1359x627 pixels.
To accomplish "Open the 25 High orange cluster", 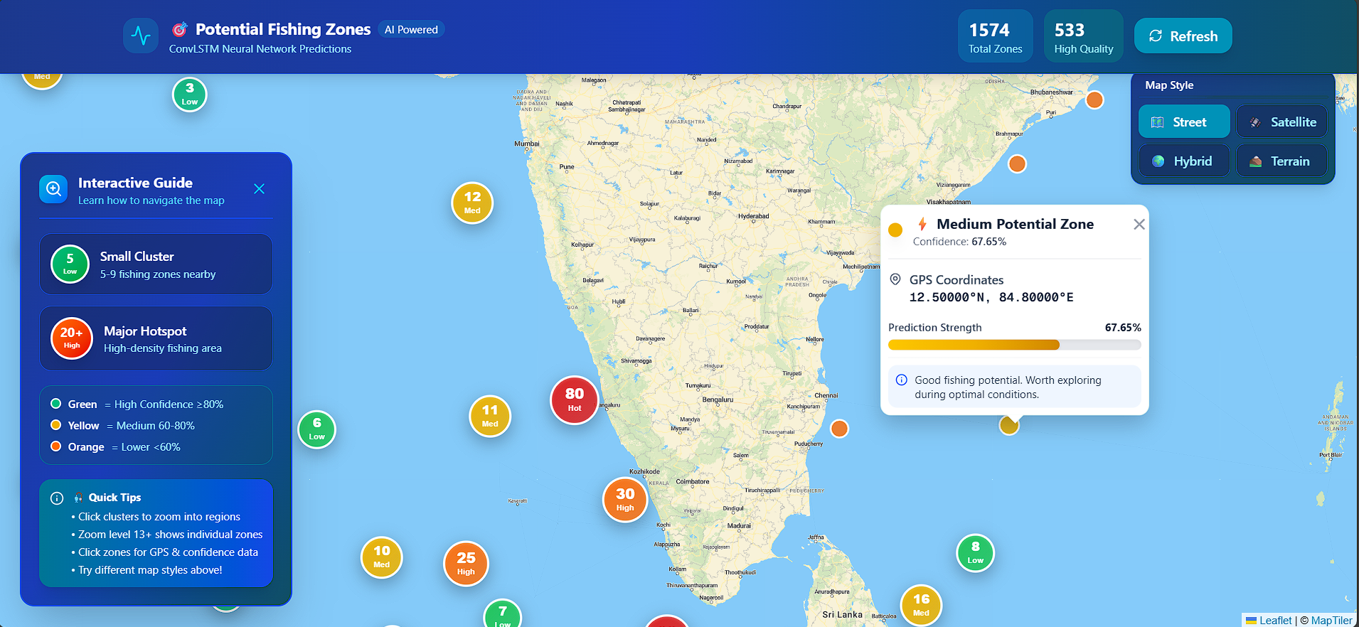I will tap(466, 564).
